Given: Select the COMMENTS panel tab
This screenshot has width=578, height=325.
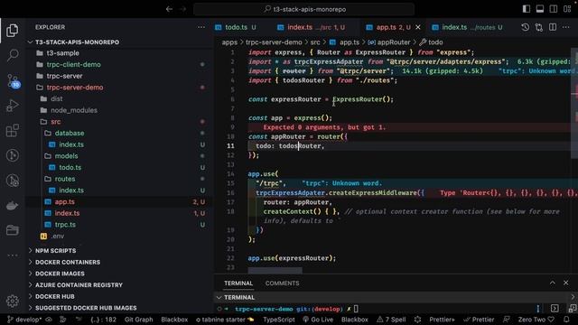Looking at the screenshot, I should coord(282,283).
